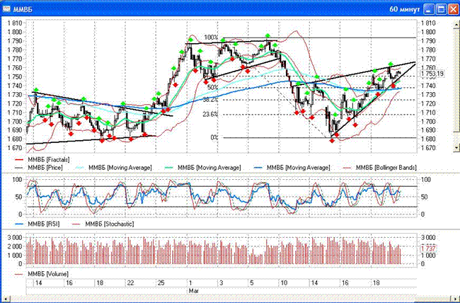460x303 pixels.
Task: Click the 'Mar' month label on time axis
Action: pyautogui.click(x=194, y=291)
